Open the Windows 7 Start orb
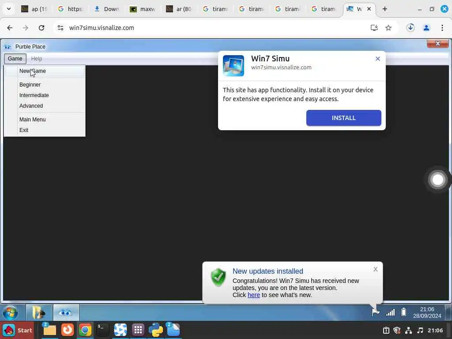Screen dimensions: 452x339 click(x=11, y=313)
